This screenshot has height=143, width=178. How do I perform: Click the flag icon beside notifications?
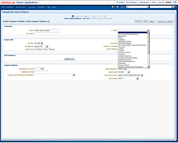pos(118,7)
